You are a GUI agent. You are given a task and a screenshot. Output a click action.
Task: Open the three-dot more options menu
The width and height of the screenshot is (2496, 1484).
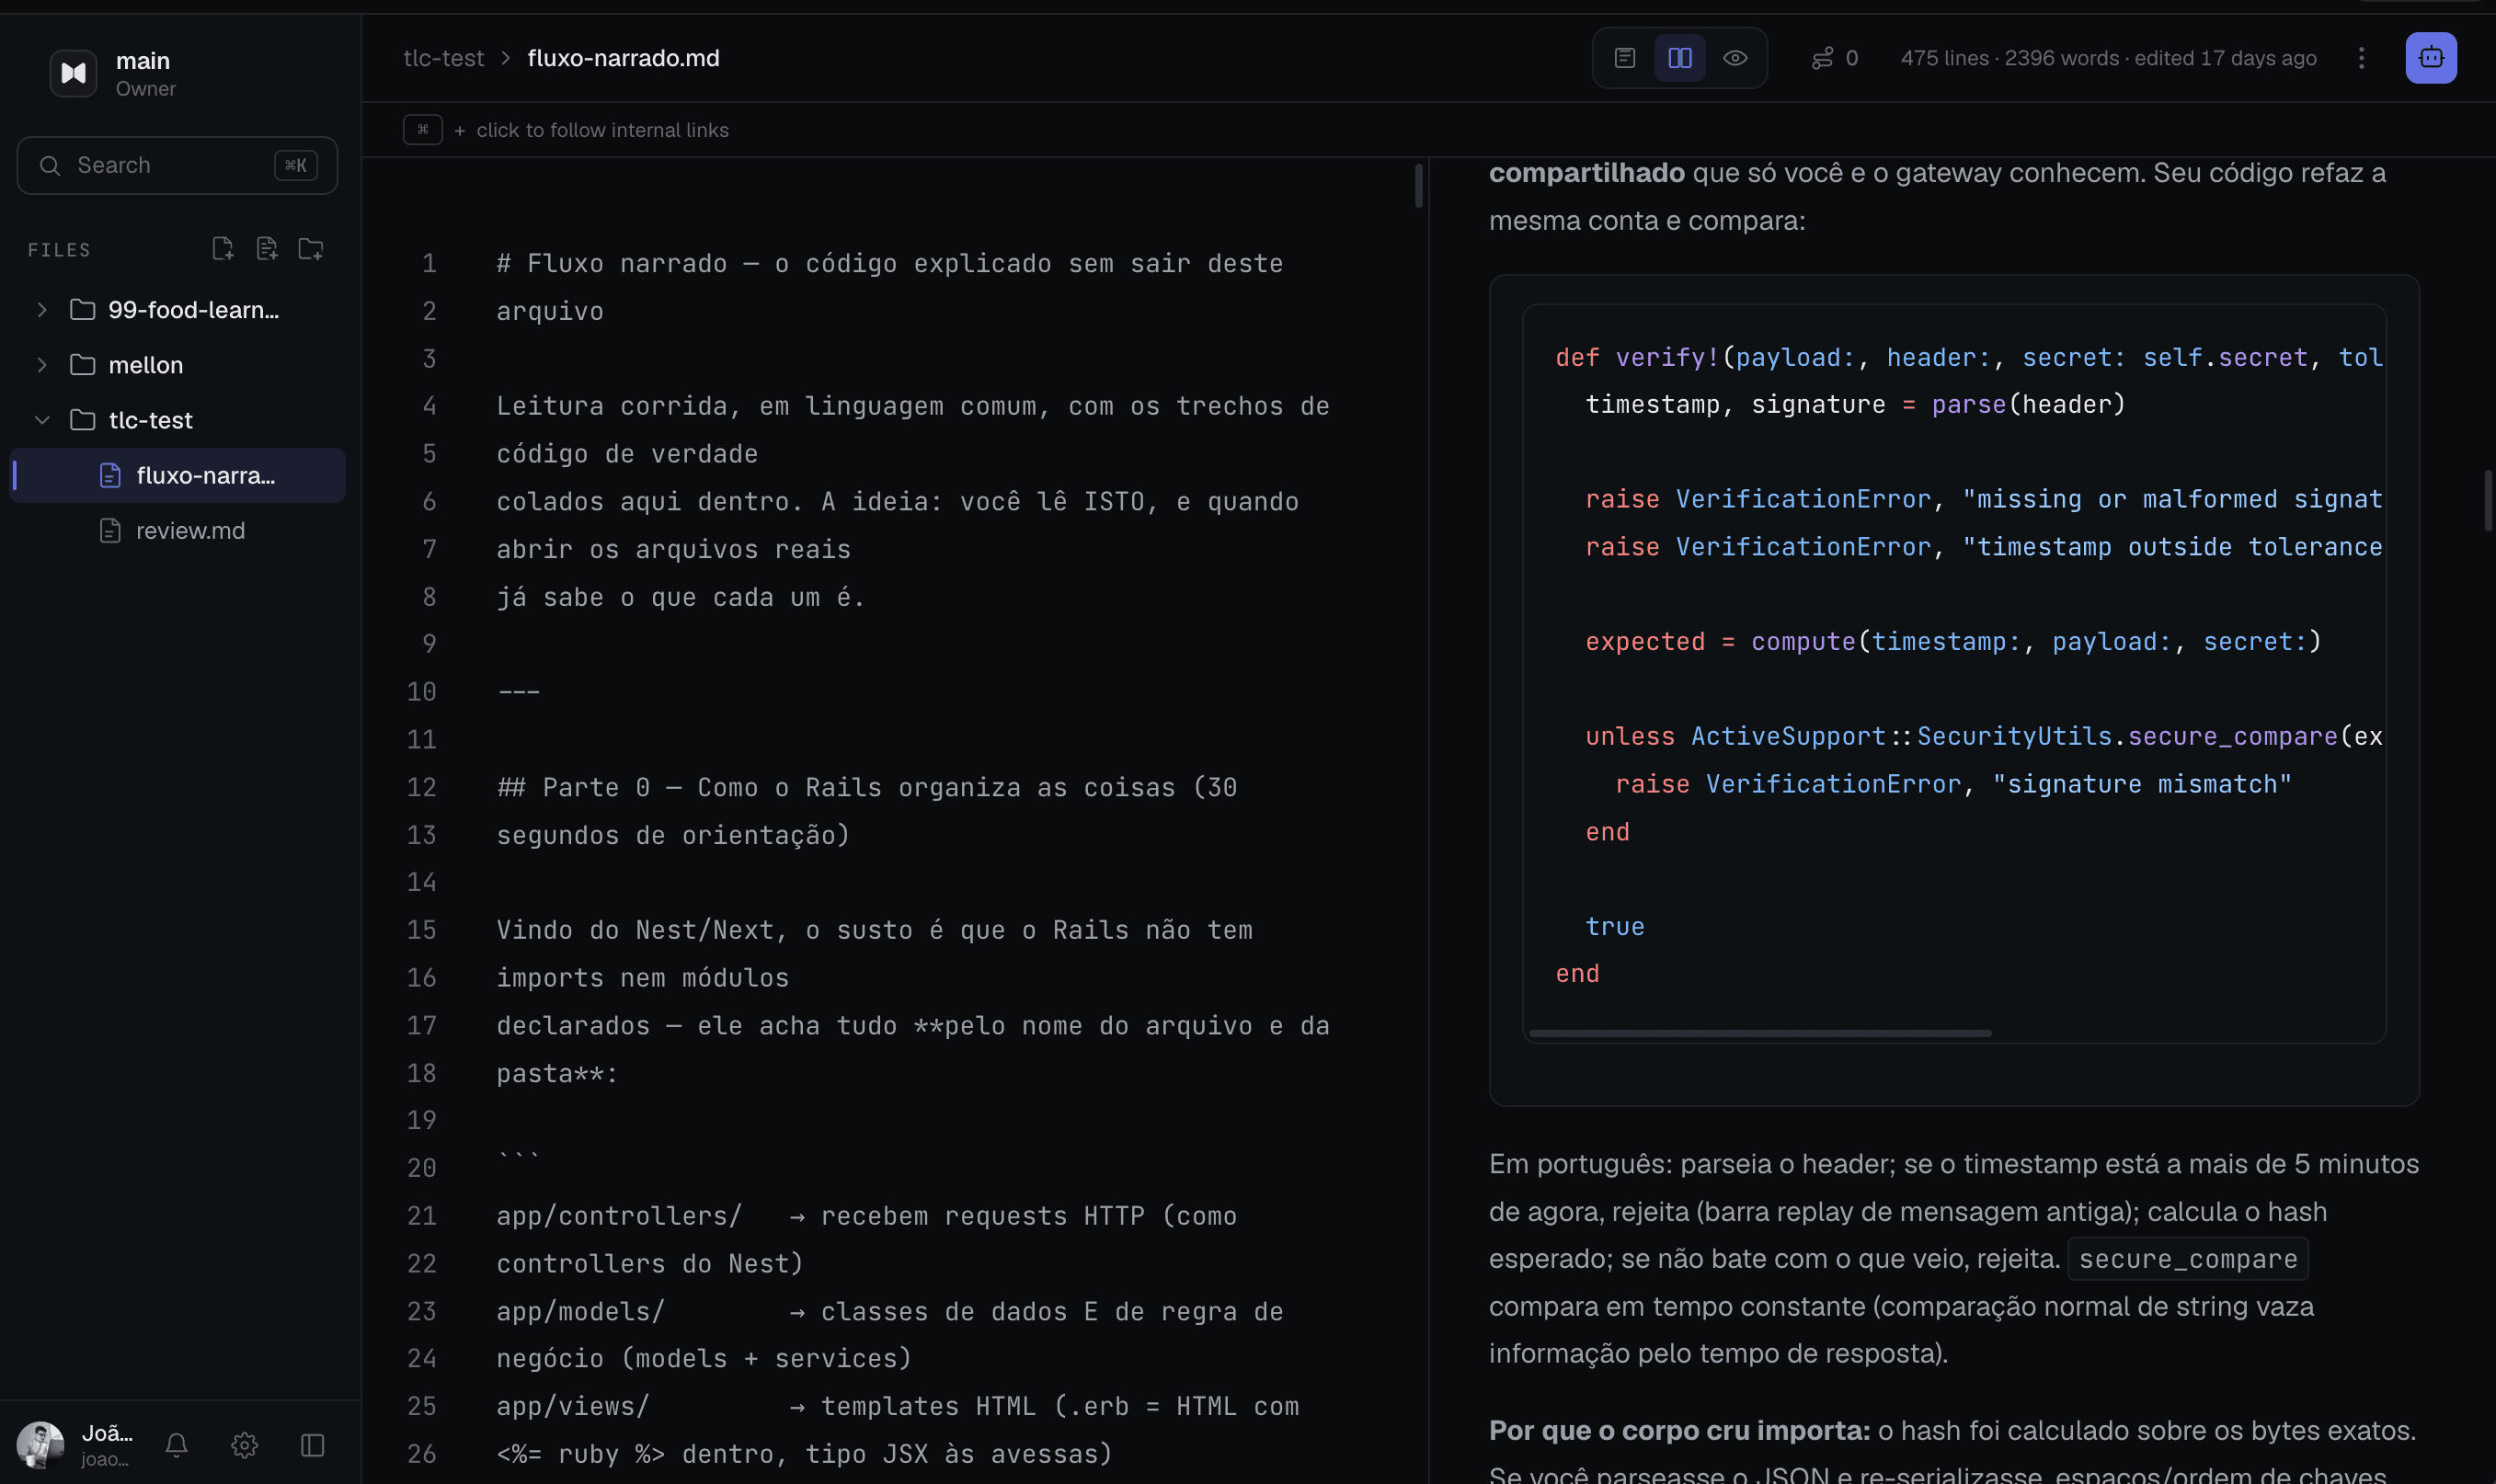[x=2361, y=58]
